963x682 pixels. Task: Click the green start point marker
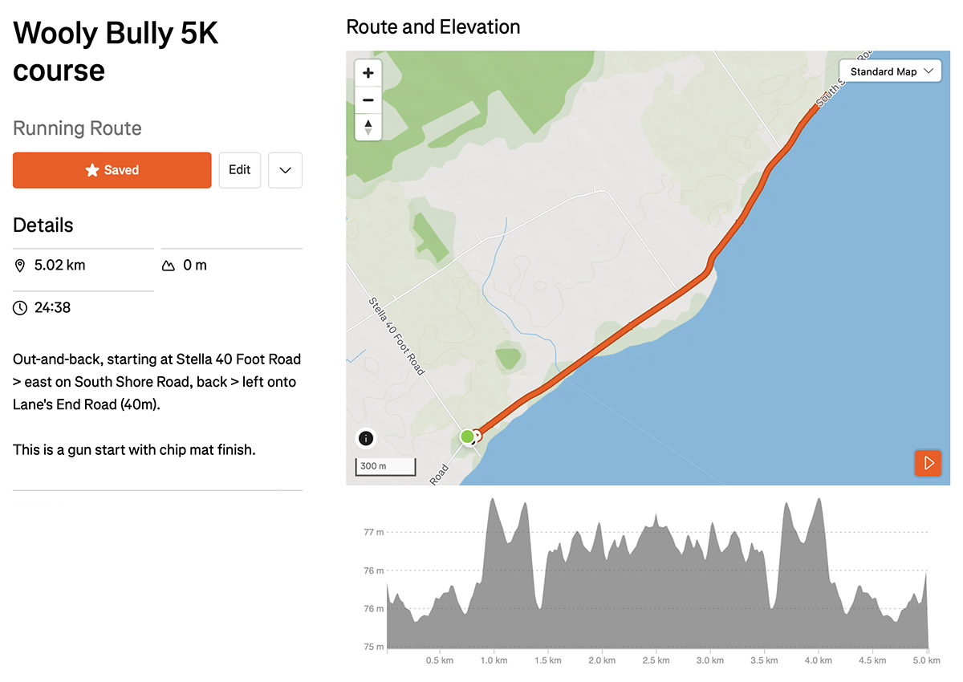[467, 436]
